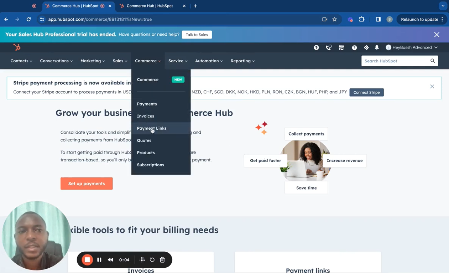Select Products menu item
The image size is (449, 273).
coord(161,153)
